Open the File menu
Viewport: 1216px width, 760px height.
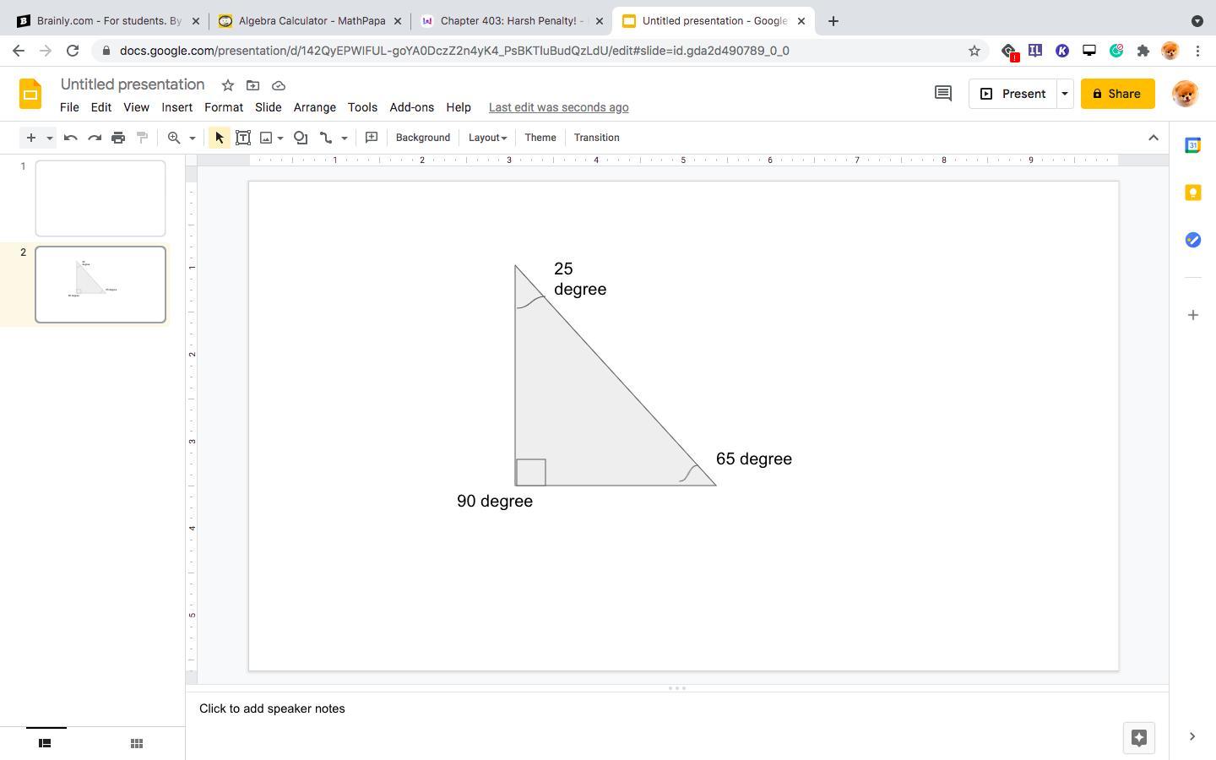[x=69, y=107]
